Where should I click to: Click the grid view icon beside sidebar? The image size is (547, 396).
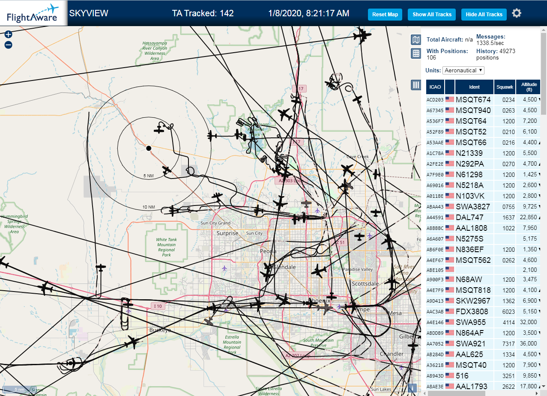(415, 54)
